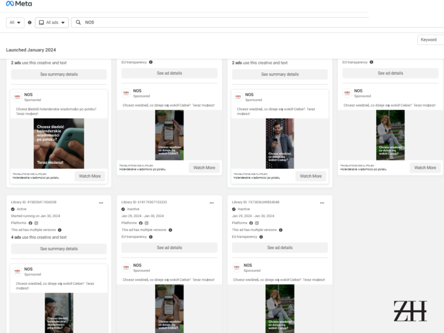
Task: Click Watch More on the phone-over-table ad
Action: pos(204,168)
